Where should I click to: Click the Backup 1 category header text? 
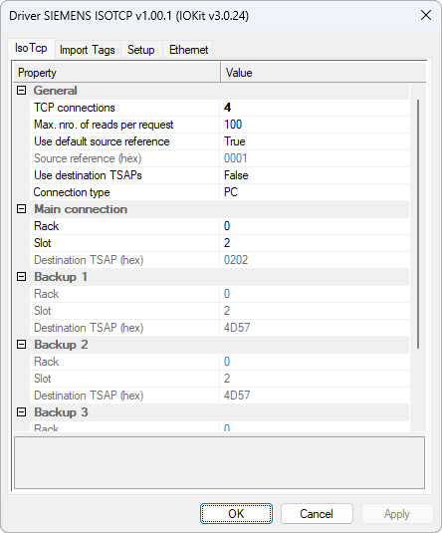[61, 277]
